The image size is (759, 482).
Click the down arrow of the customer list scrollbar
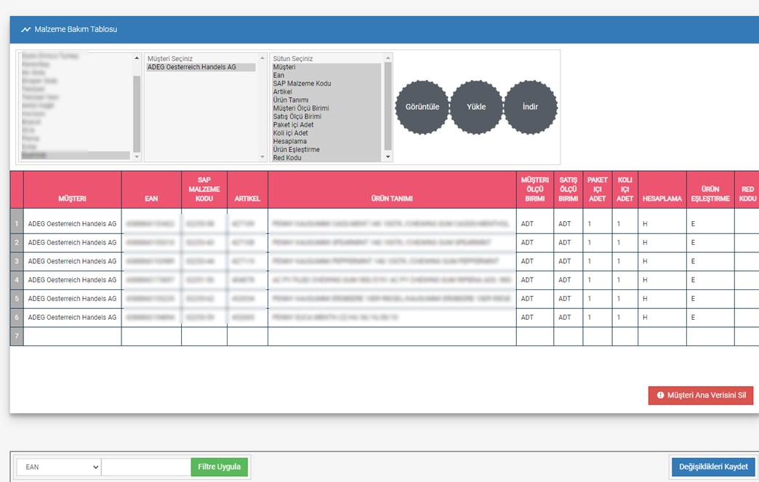262,157
